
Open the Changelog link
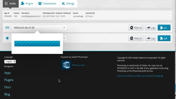(158, 76)
